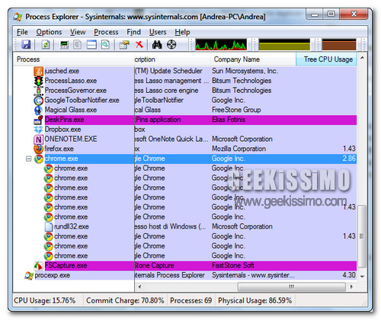Screen dimensions: 381x320
Task: Sort by the Tree CPU Usage column header
Action: (326, 59)
